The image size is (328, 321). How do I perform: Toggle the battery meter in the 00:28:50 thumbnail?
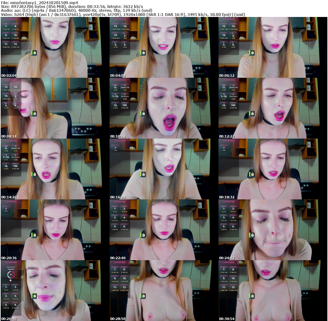[x=141, y=296]
